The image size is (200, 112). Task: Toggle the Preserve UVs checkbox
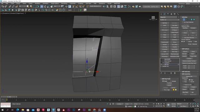click(x=183, y=85)
